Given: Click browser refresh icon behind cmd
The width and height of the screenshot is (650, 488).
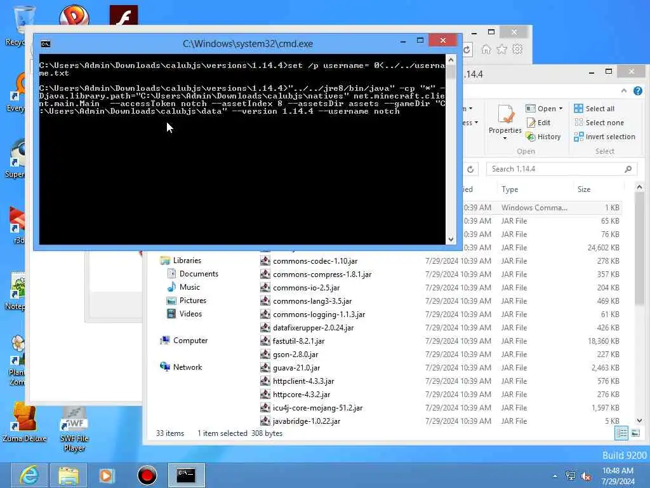Looking at the screenshot, I should 467,50.
